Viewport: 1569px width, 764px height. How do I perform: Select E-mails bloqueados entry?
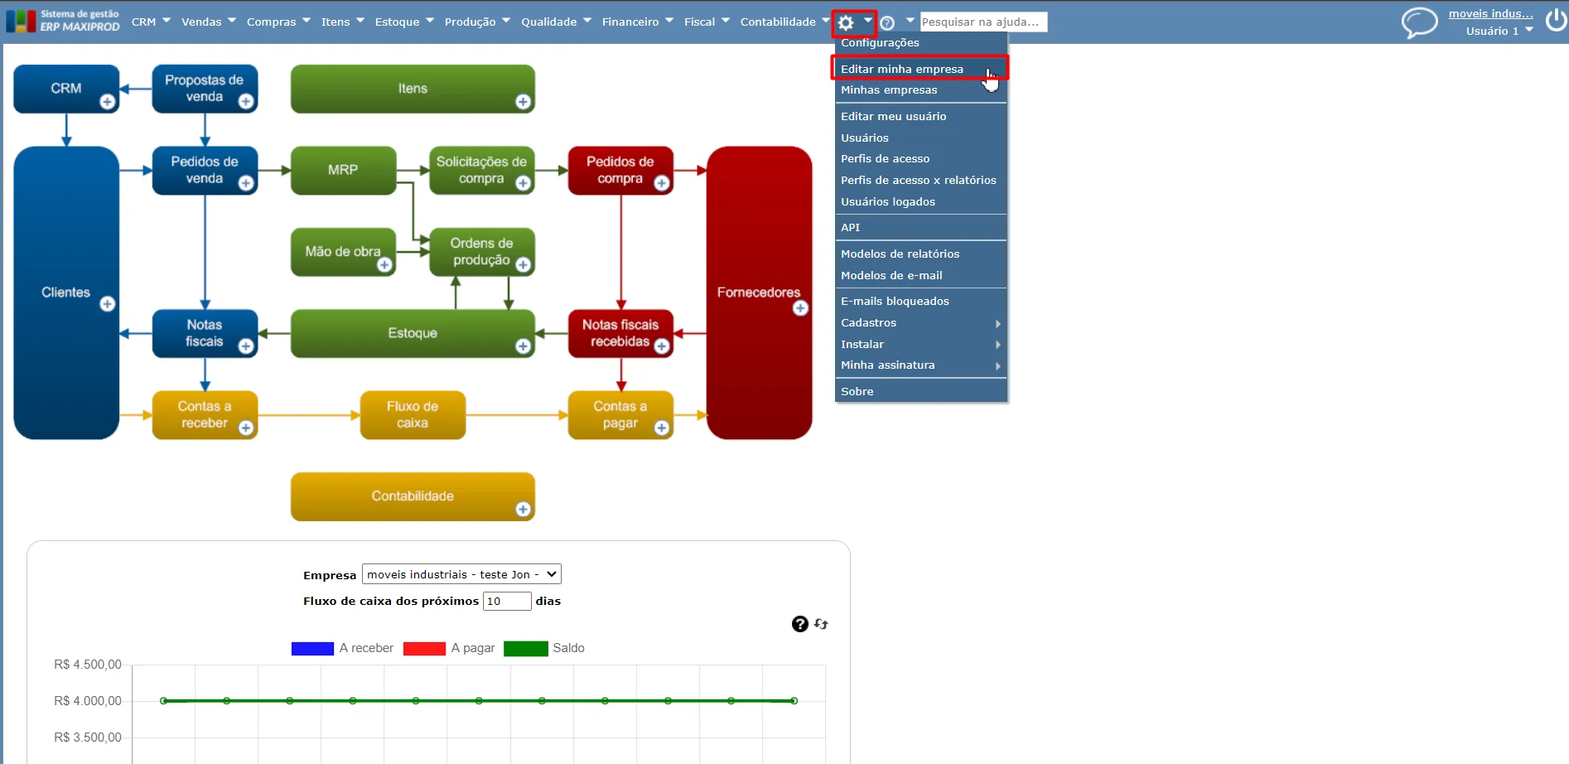(x=920, y=302)
